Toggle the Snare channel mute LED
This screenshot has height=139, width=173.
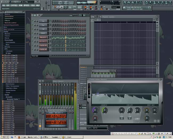coord(32,33)
